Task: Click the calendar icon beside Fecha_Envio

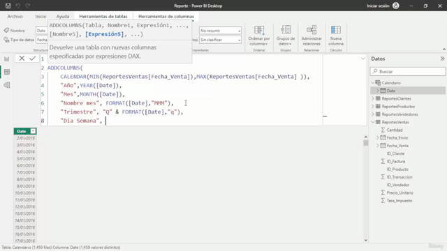Action: tap(383, 138)
